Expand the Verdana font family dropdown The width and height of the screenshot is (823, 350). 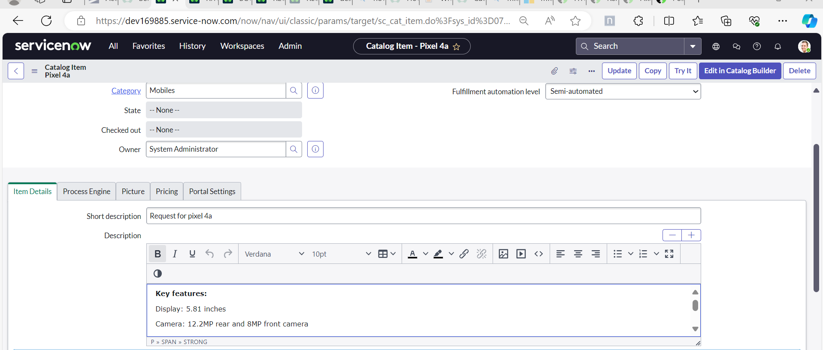pos(274,254)
